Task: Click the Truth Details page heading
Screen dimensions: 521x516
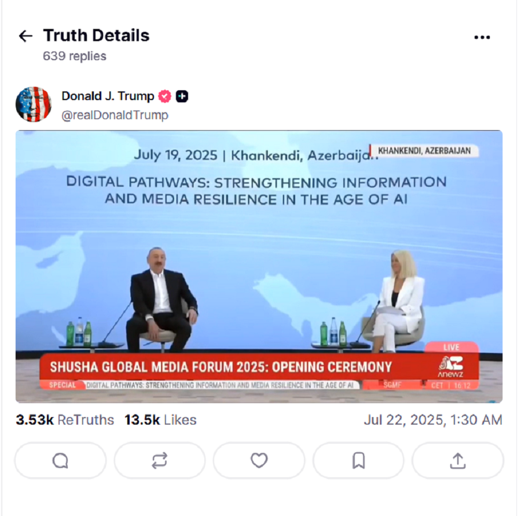Action: point(96,35)
